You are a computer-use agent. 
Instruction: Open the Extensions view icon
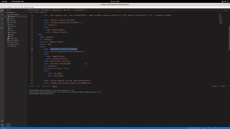click(2, 28)
